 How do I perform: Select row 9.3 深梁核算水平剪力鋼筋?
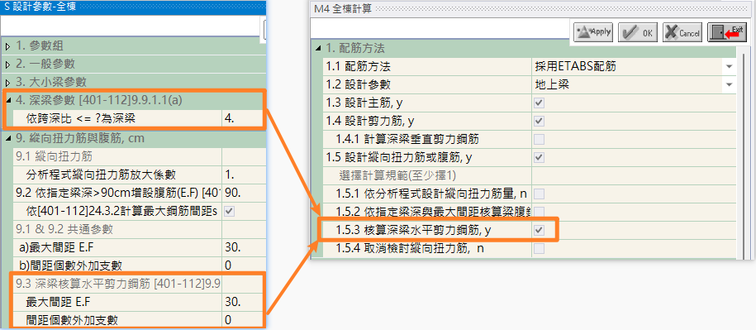point(117,284)
